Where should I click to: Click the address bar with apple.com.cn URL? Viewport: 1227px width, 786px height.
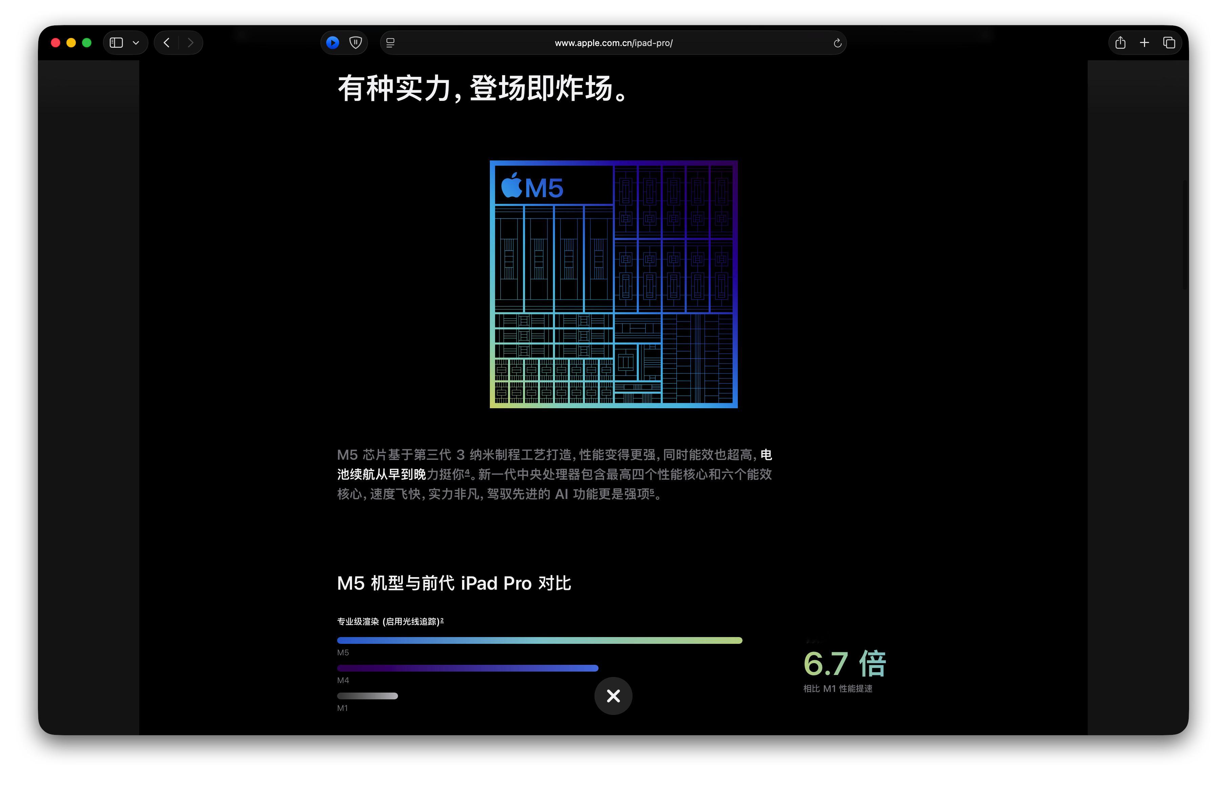point(613,43)
